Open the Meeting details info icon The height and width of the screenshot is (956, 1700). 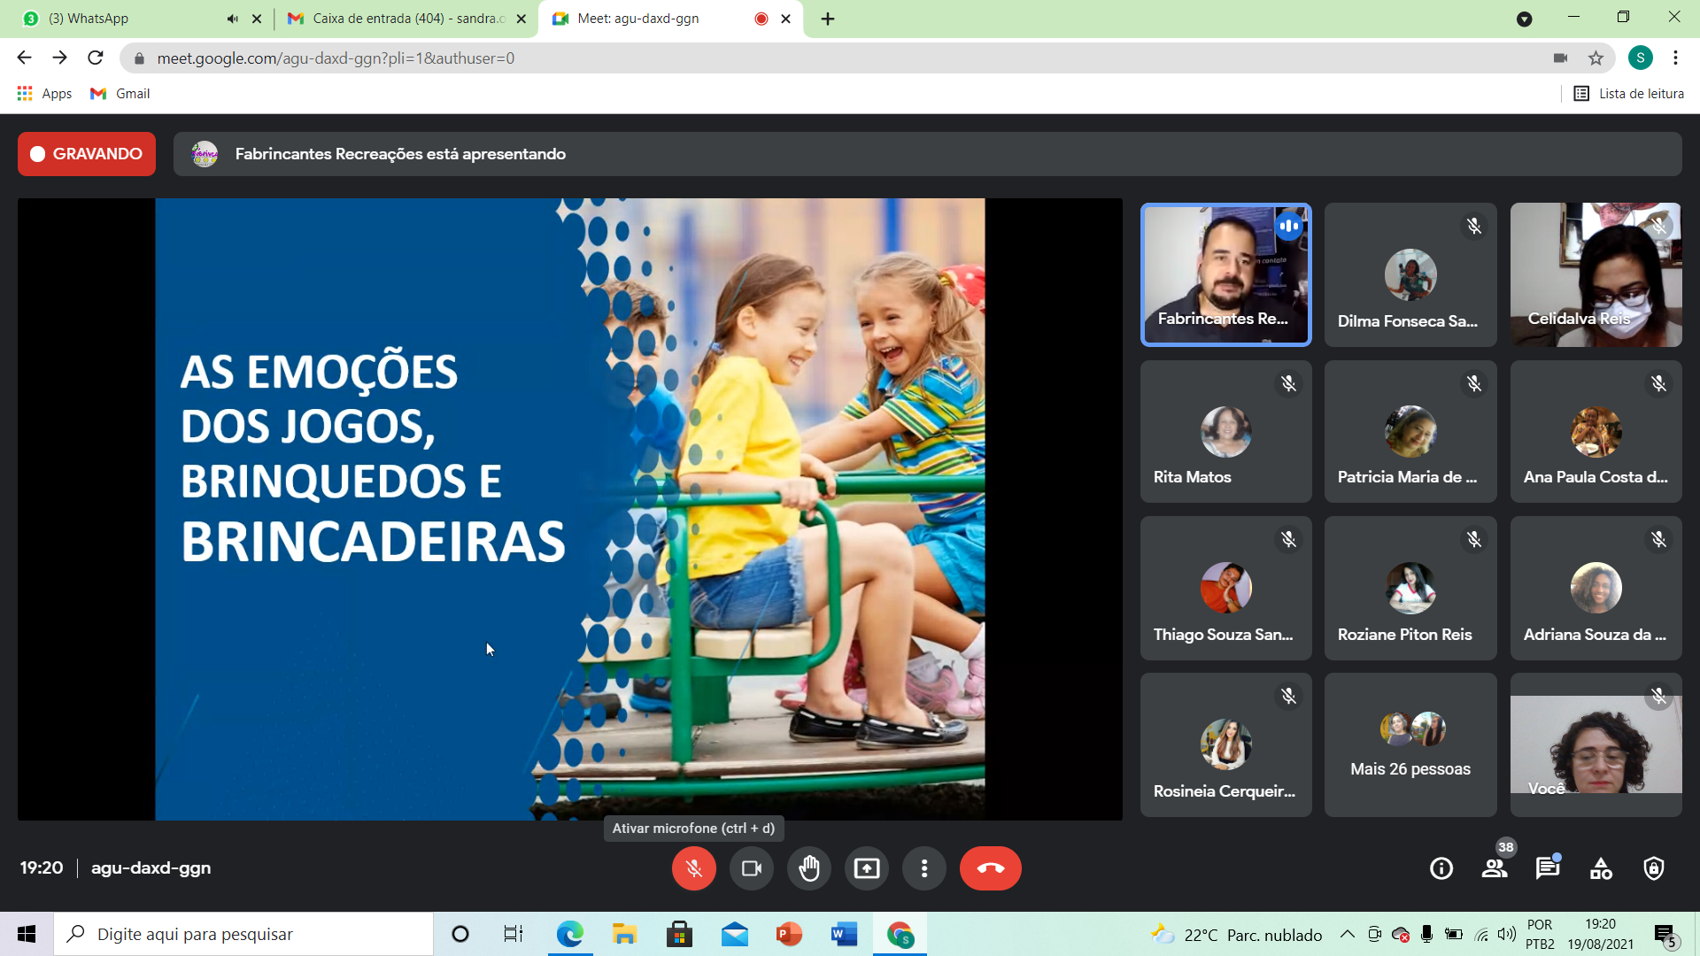coord(1441,868)
